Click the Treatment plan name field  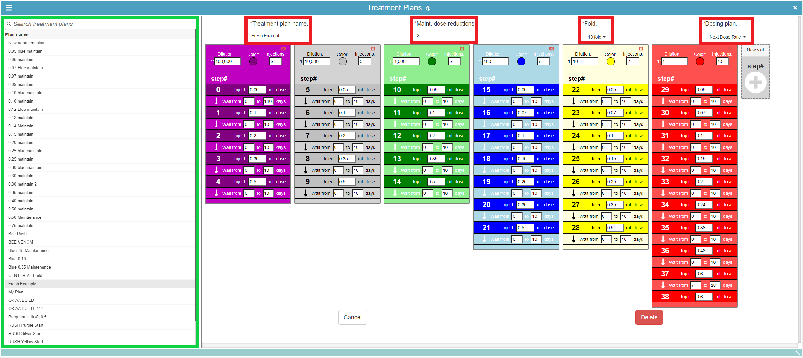(x=278, y=36)
